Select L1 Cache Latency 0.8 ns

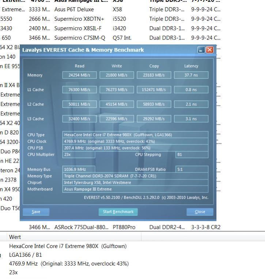(x=191, y=90)
